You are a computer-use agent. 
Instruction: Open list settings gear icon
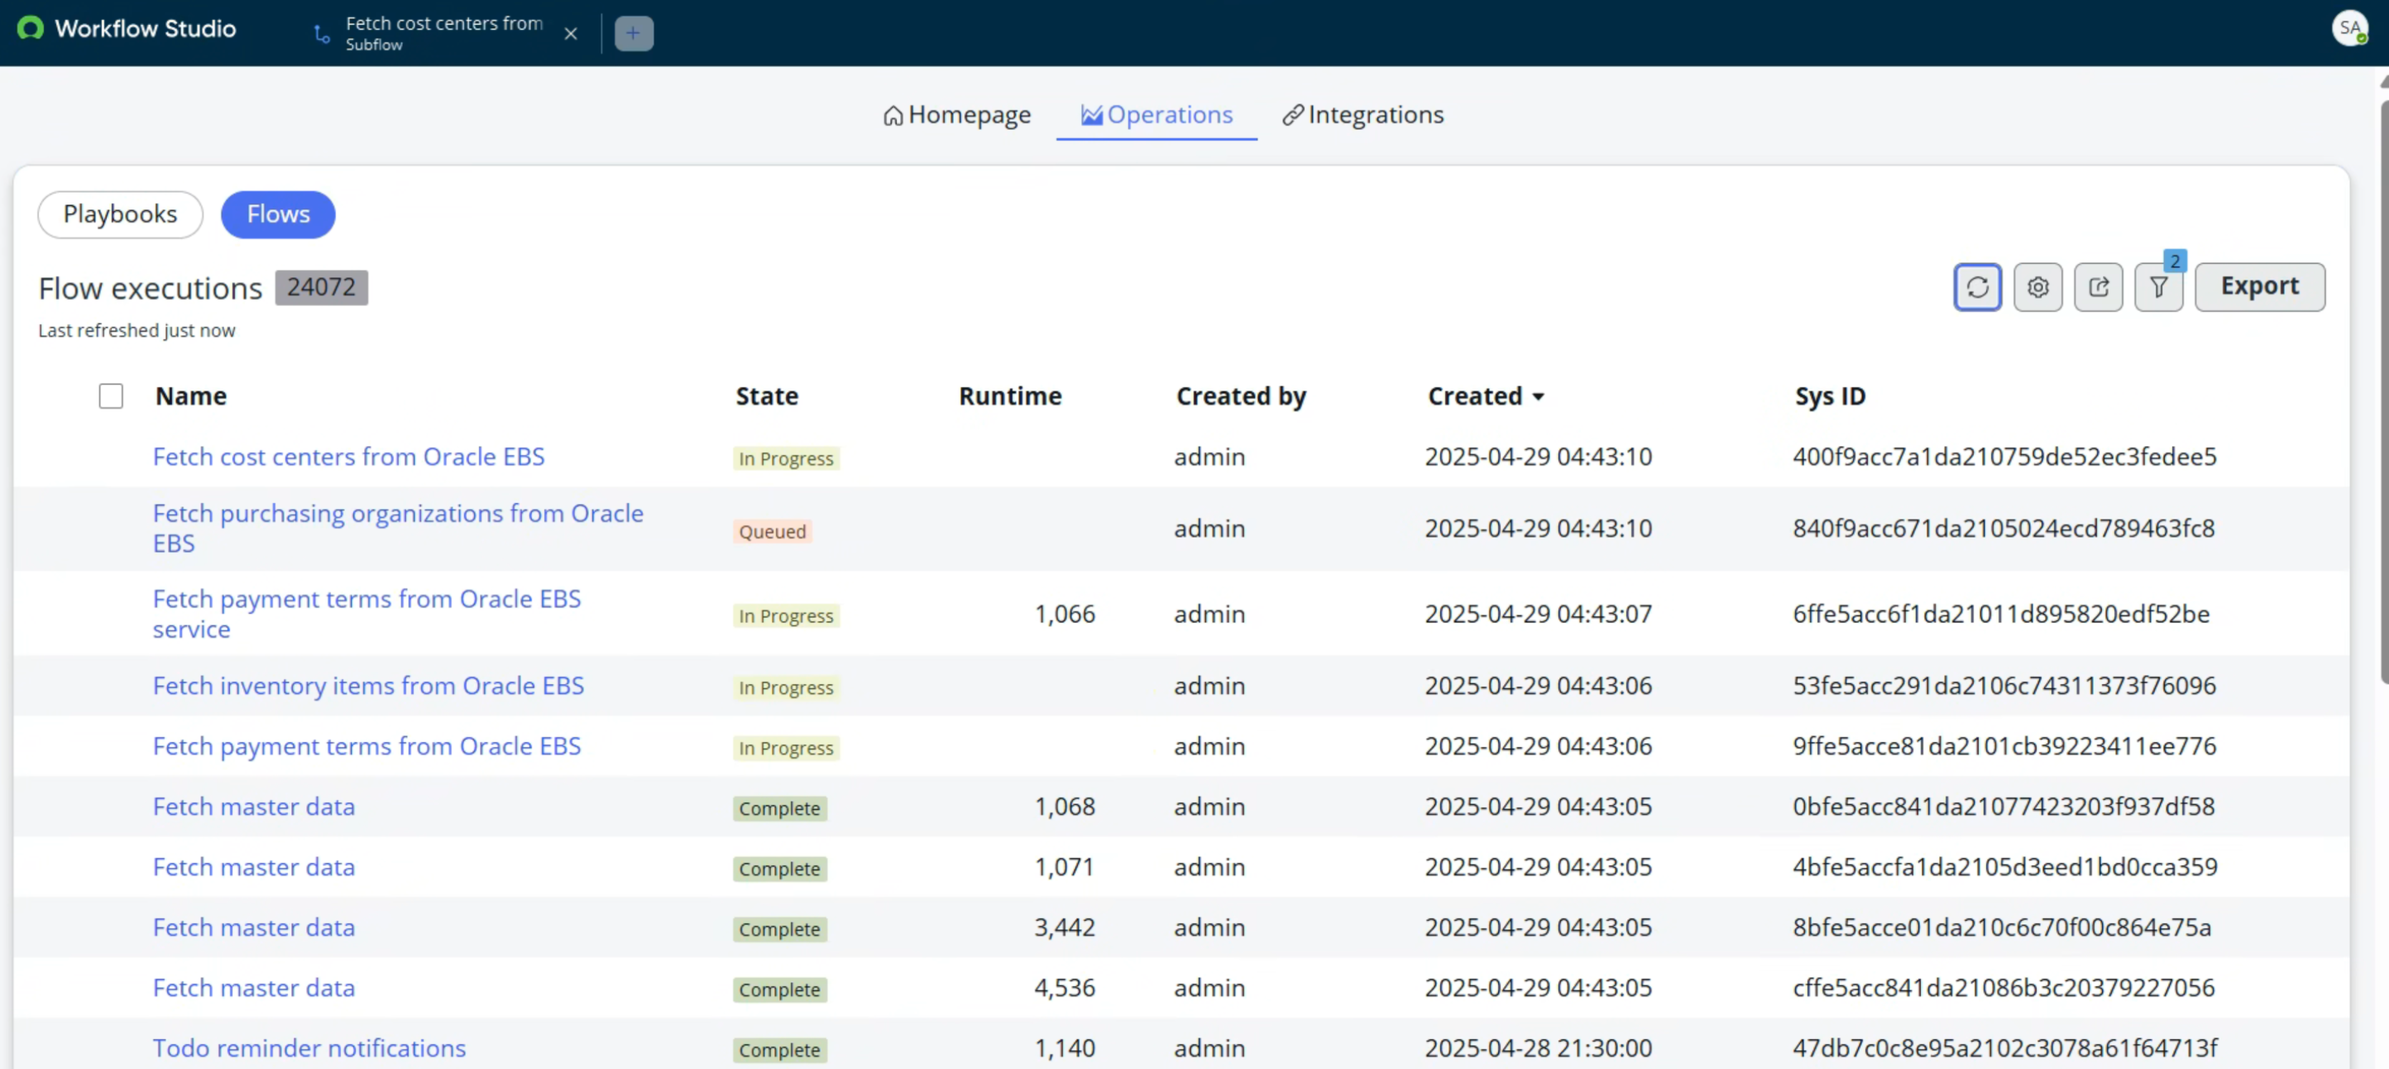pyautogui.click(x=2037, y=287)
